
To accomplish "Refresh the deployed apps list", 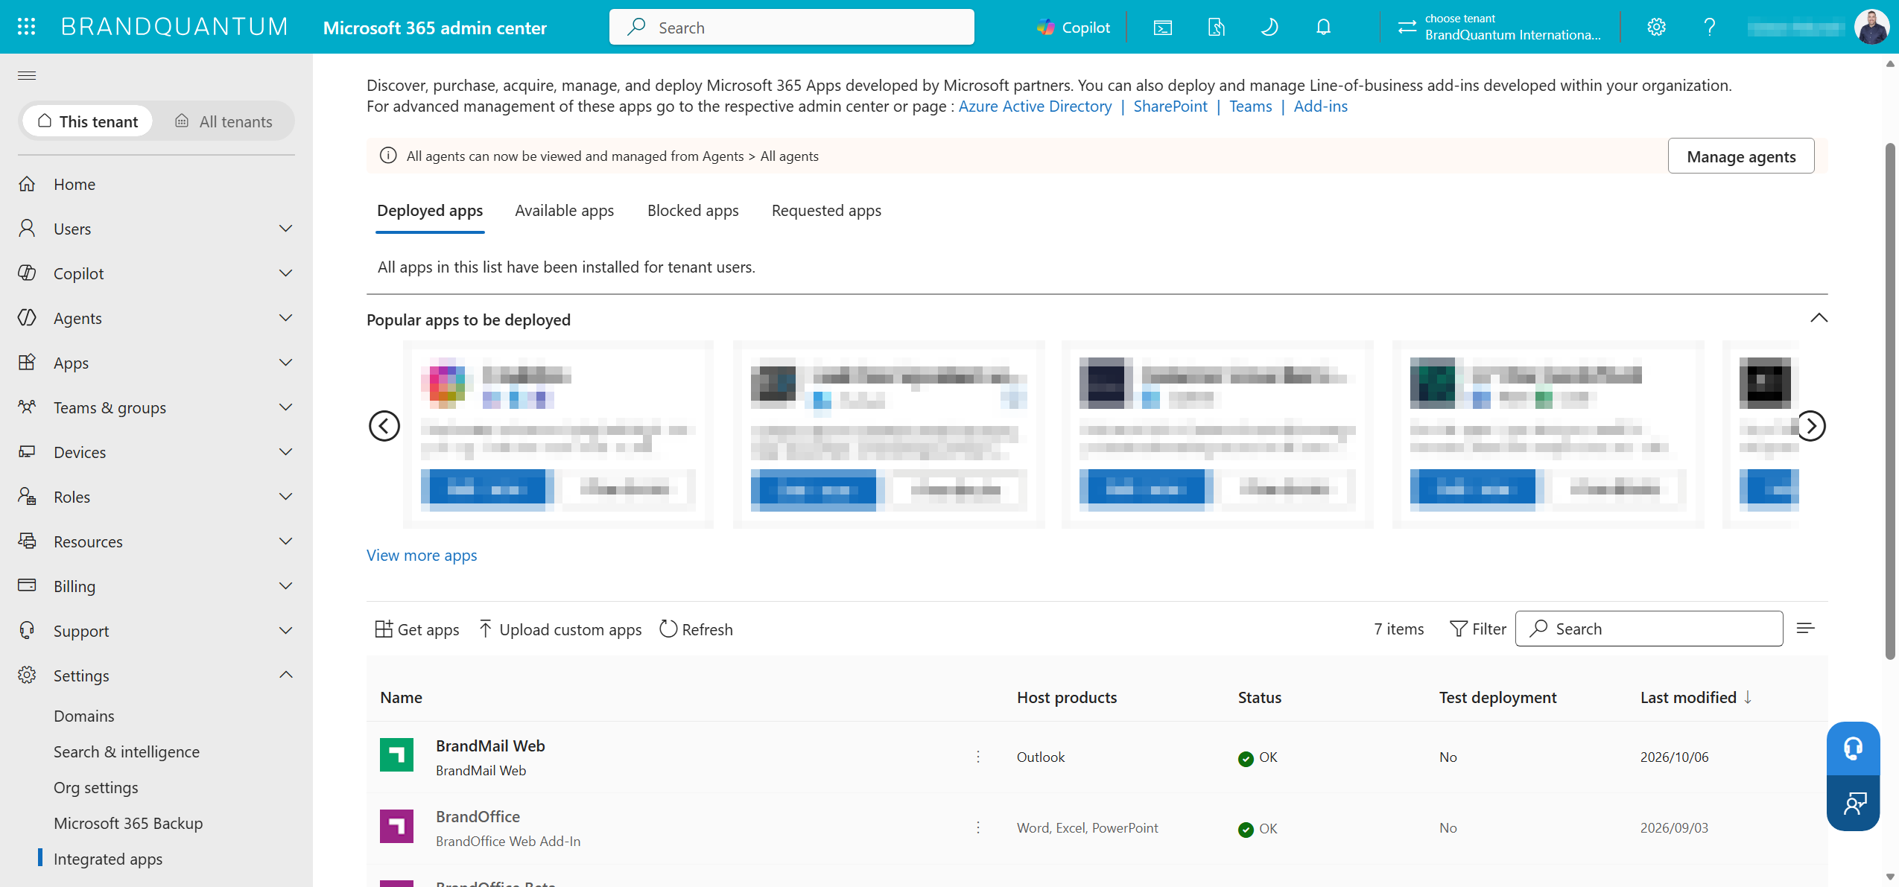I will coord(696,629).
